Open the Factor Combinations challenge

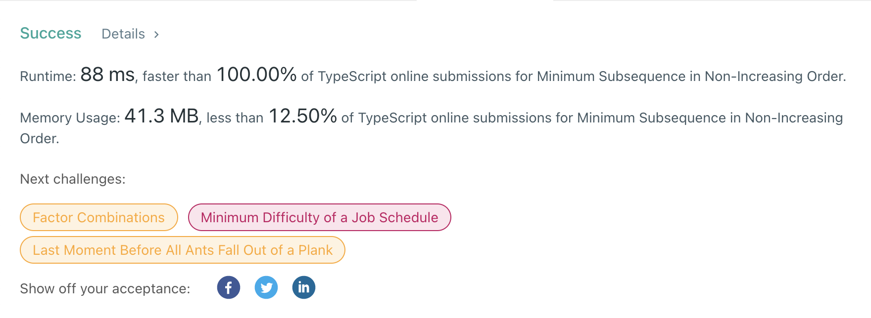point(98,217)
